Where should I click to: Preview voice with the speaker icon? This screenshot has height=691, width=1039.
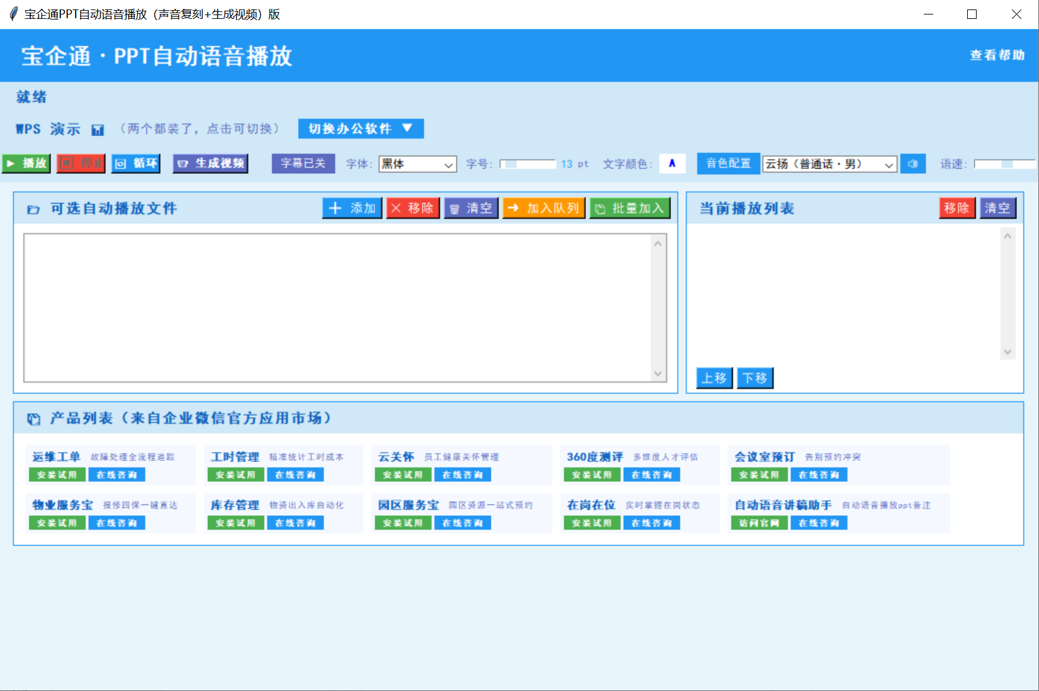click(913, 164)
